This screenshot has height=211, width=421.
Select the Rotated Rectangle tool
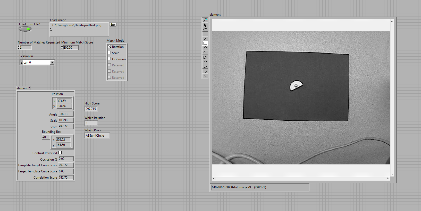click(x=205, y=48)
